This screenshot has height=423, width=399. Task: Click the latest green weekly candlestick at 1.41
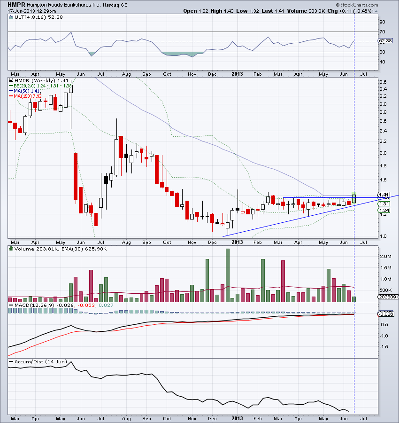(x=354, y=198)
